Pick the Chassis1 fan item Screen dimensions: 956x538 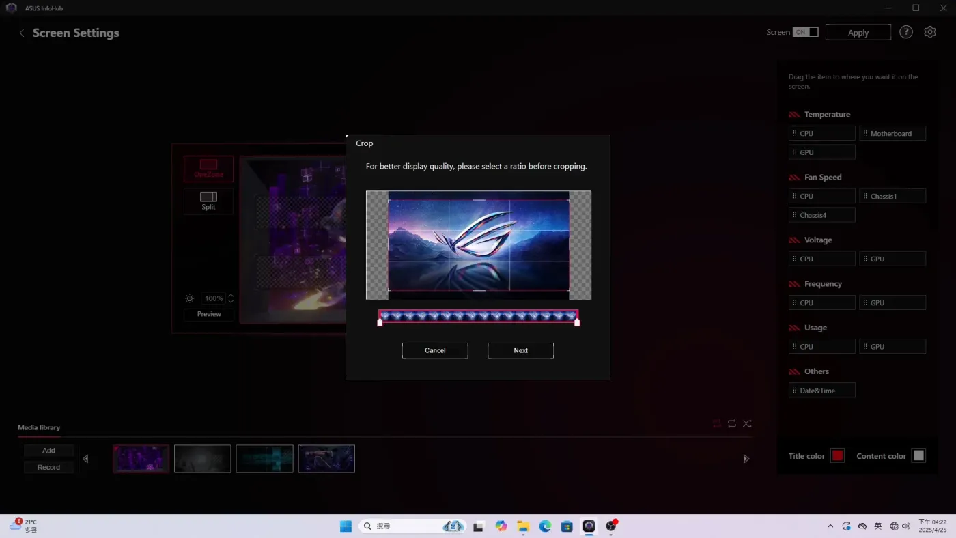(x=892, y=196)
